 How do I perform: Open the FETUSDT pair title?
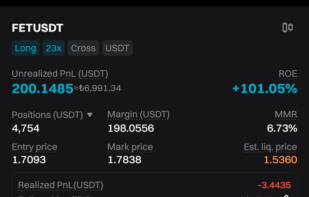click(x=37, y=28)
